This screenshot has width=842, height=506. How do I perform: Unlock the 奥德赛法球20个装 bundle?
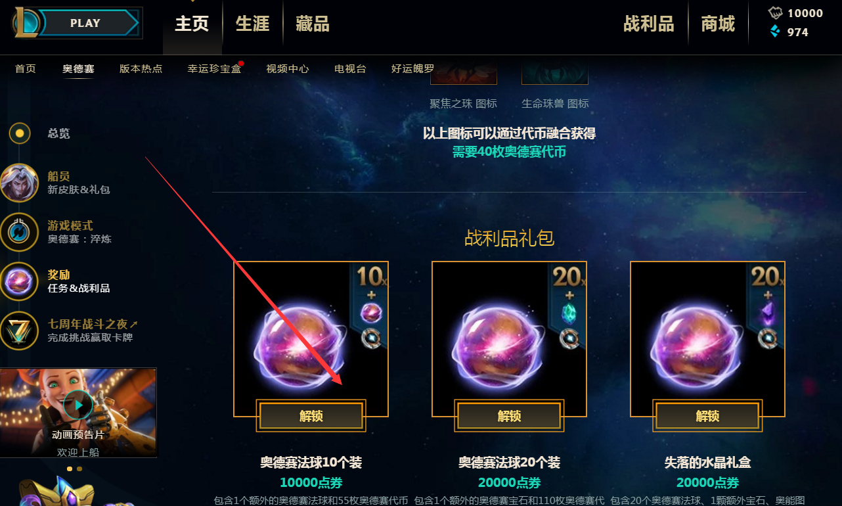click(x=510, y=416)
